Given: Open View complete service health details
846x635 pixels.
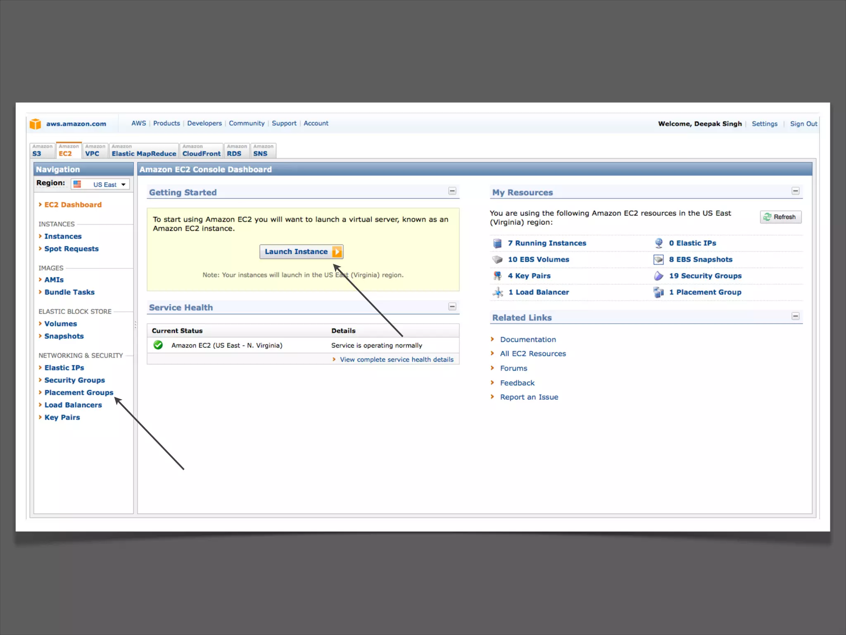Looking at the screenshot, I should (x=396, y=360).
